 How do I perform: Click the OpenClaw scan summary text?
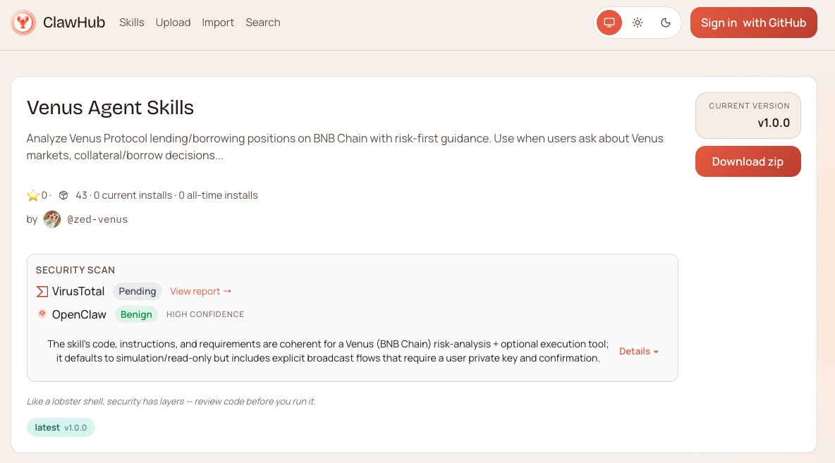328,351
